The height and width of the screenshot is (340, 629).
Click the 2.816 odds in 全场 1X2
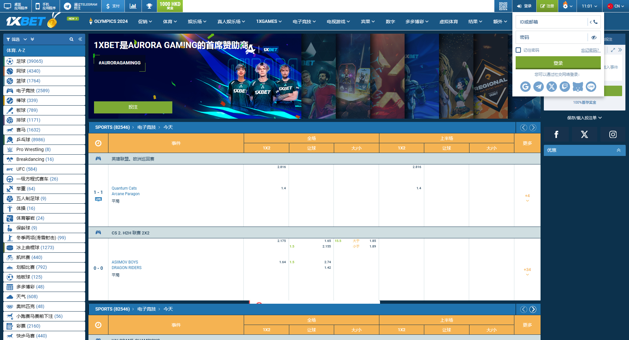point(281,167)
